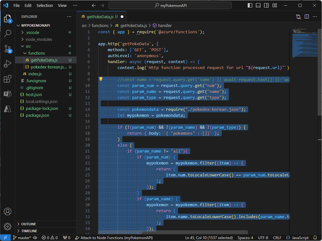Click the VS Code logo icon
Viewport: 322px width, 241px height.
(6, 5)
